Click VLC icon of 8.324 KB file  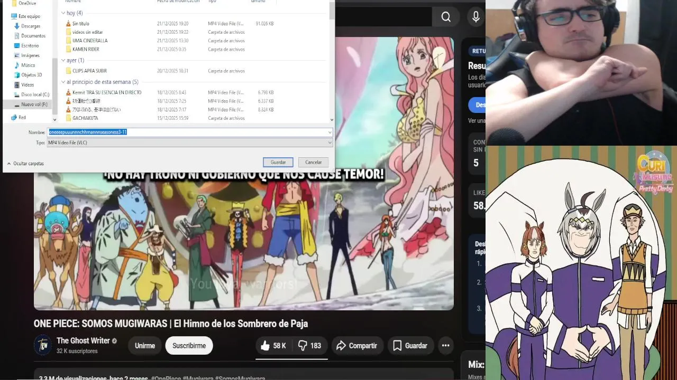point(68,110)
